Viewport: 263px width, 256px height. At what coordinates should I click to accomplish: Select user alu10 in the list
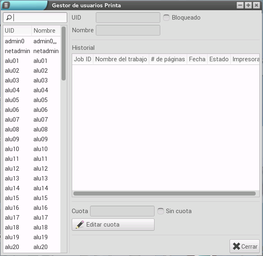click(12, 149)
